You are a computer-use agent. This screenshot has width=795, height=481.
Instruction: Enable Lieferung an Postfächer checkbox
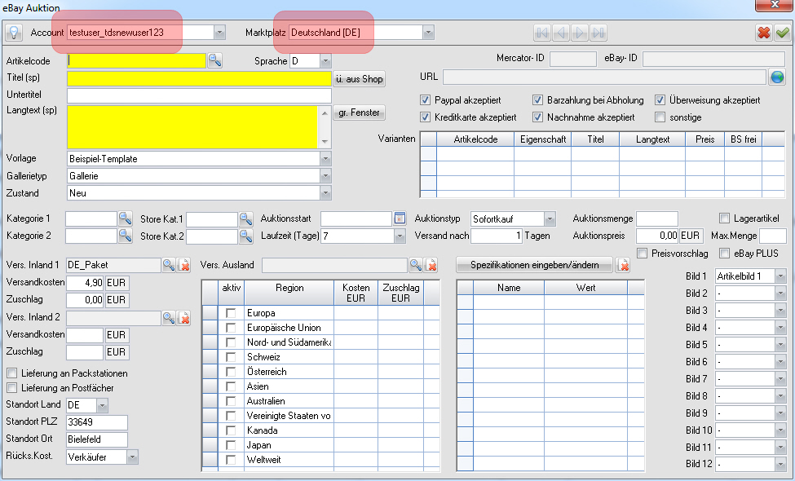click(11, 388)
